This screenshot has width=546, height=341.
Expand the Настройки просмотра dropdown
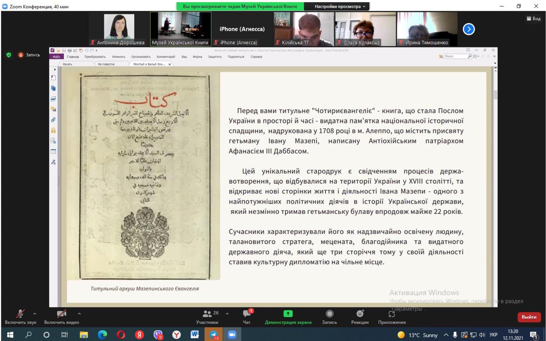coord(340,6)
